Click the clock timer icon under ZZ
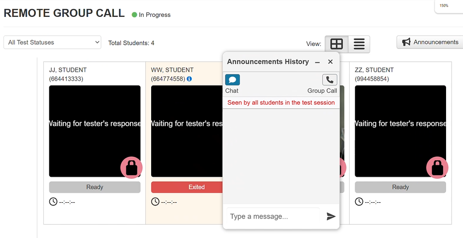Viewport: 463px width, 238px height. pos(359,202)
